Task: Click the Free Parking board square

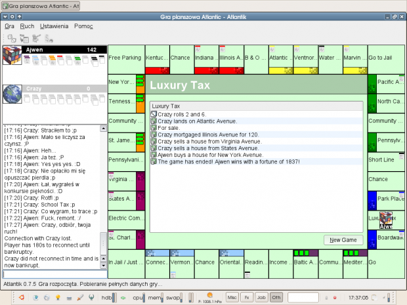Action: pos(125,59)
